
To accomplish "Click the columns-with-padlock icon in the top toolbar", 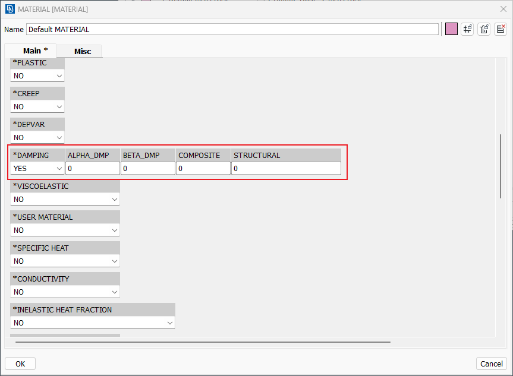I will click(x=484, y=29).
